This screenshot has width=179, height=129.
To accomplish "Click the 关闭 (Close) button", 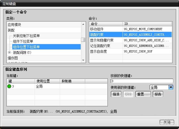I will pos(167,122).
